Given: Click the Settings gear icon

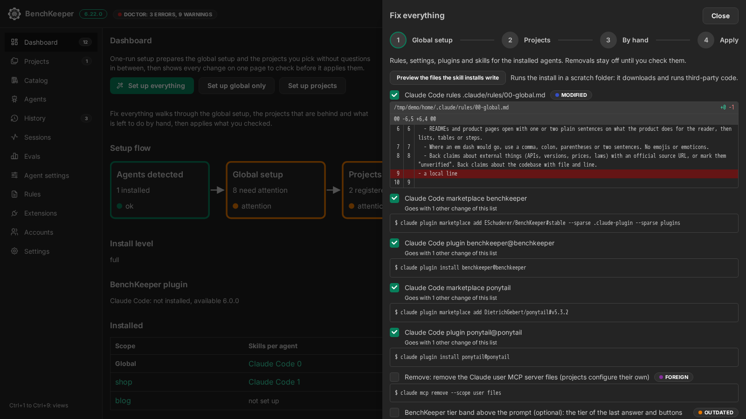Looking at the screenshot, I should [x=14, y=251].
